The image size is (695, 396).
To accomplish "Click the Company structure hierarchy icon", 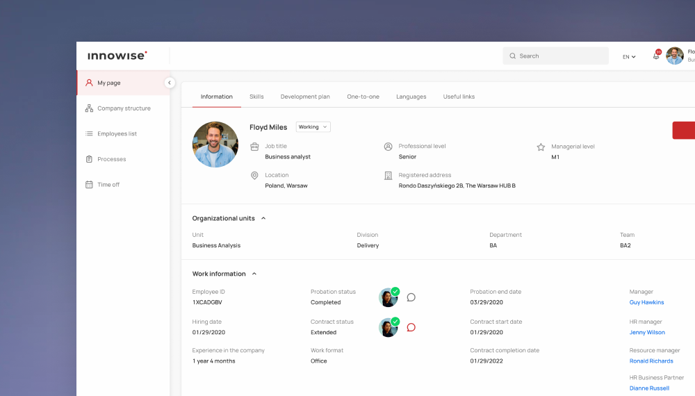I will [x=89, y=108].
